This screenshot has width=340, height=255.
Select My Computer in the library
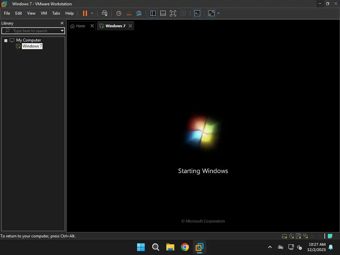[29, 40]
